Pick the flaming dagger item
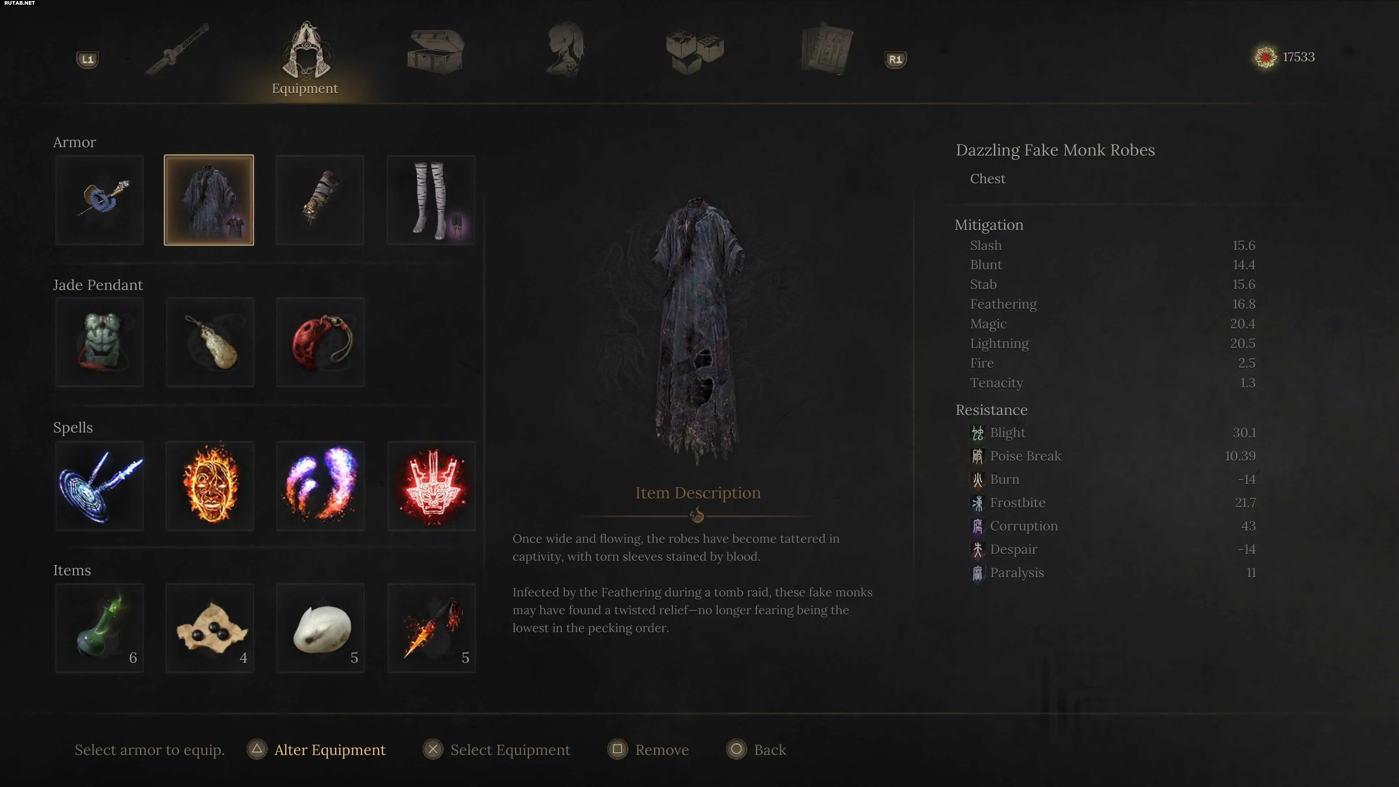 coord(432,629)
